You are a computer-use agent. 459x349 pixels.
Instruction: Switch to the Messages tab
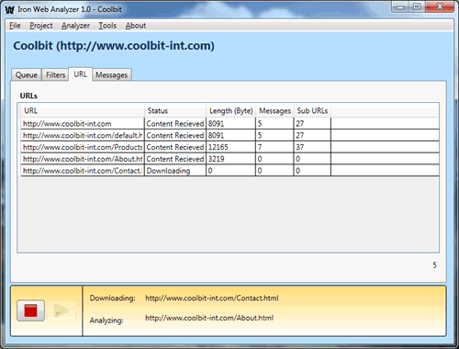pos(112,74)
